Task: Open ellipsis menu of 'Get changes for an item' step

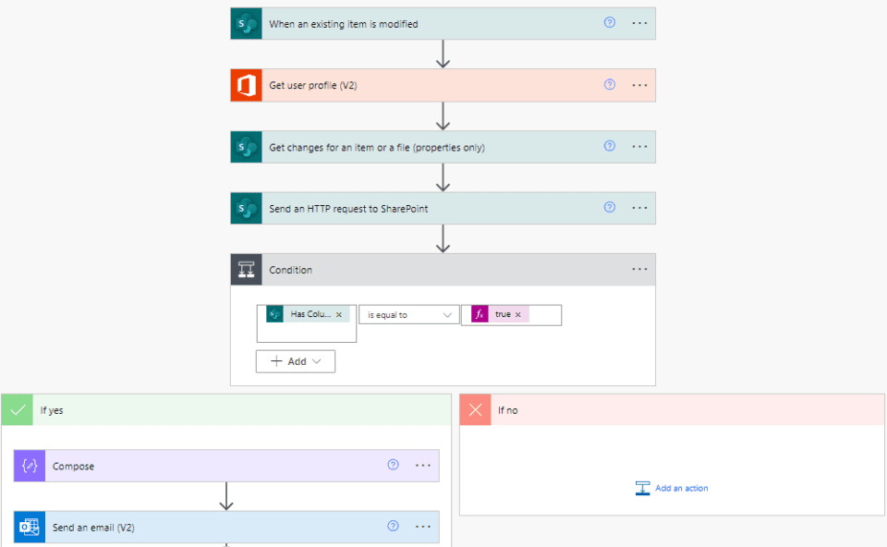Action: 639,147
